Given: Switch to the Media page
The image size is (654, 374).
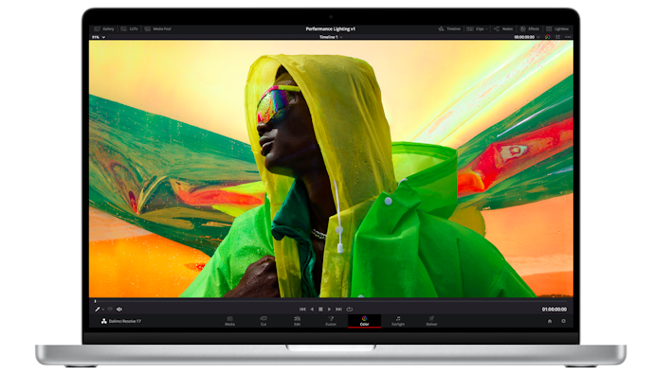Looking at the screenshot, I should tap(229, 321).
